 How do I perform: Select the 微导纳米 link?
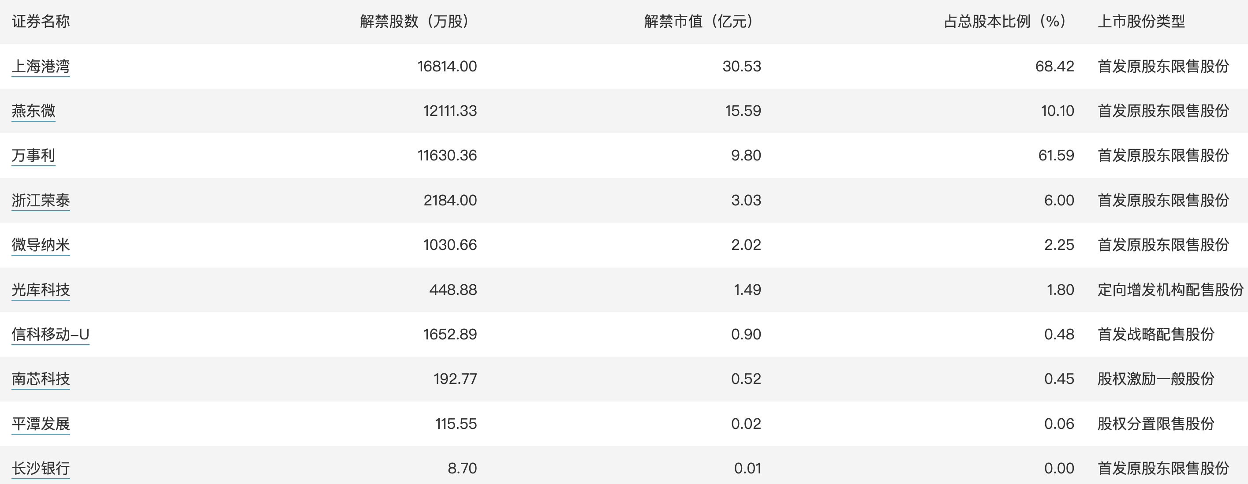41,245
